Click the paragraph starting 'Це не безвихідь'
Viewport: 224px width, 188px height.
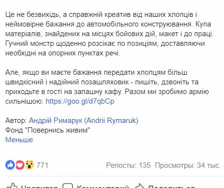pos(110,34)
